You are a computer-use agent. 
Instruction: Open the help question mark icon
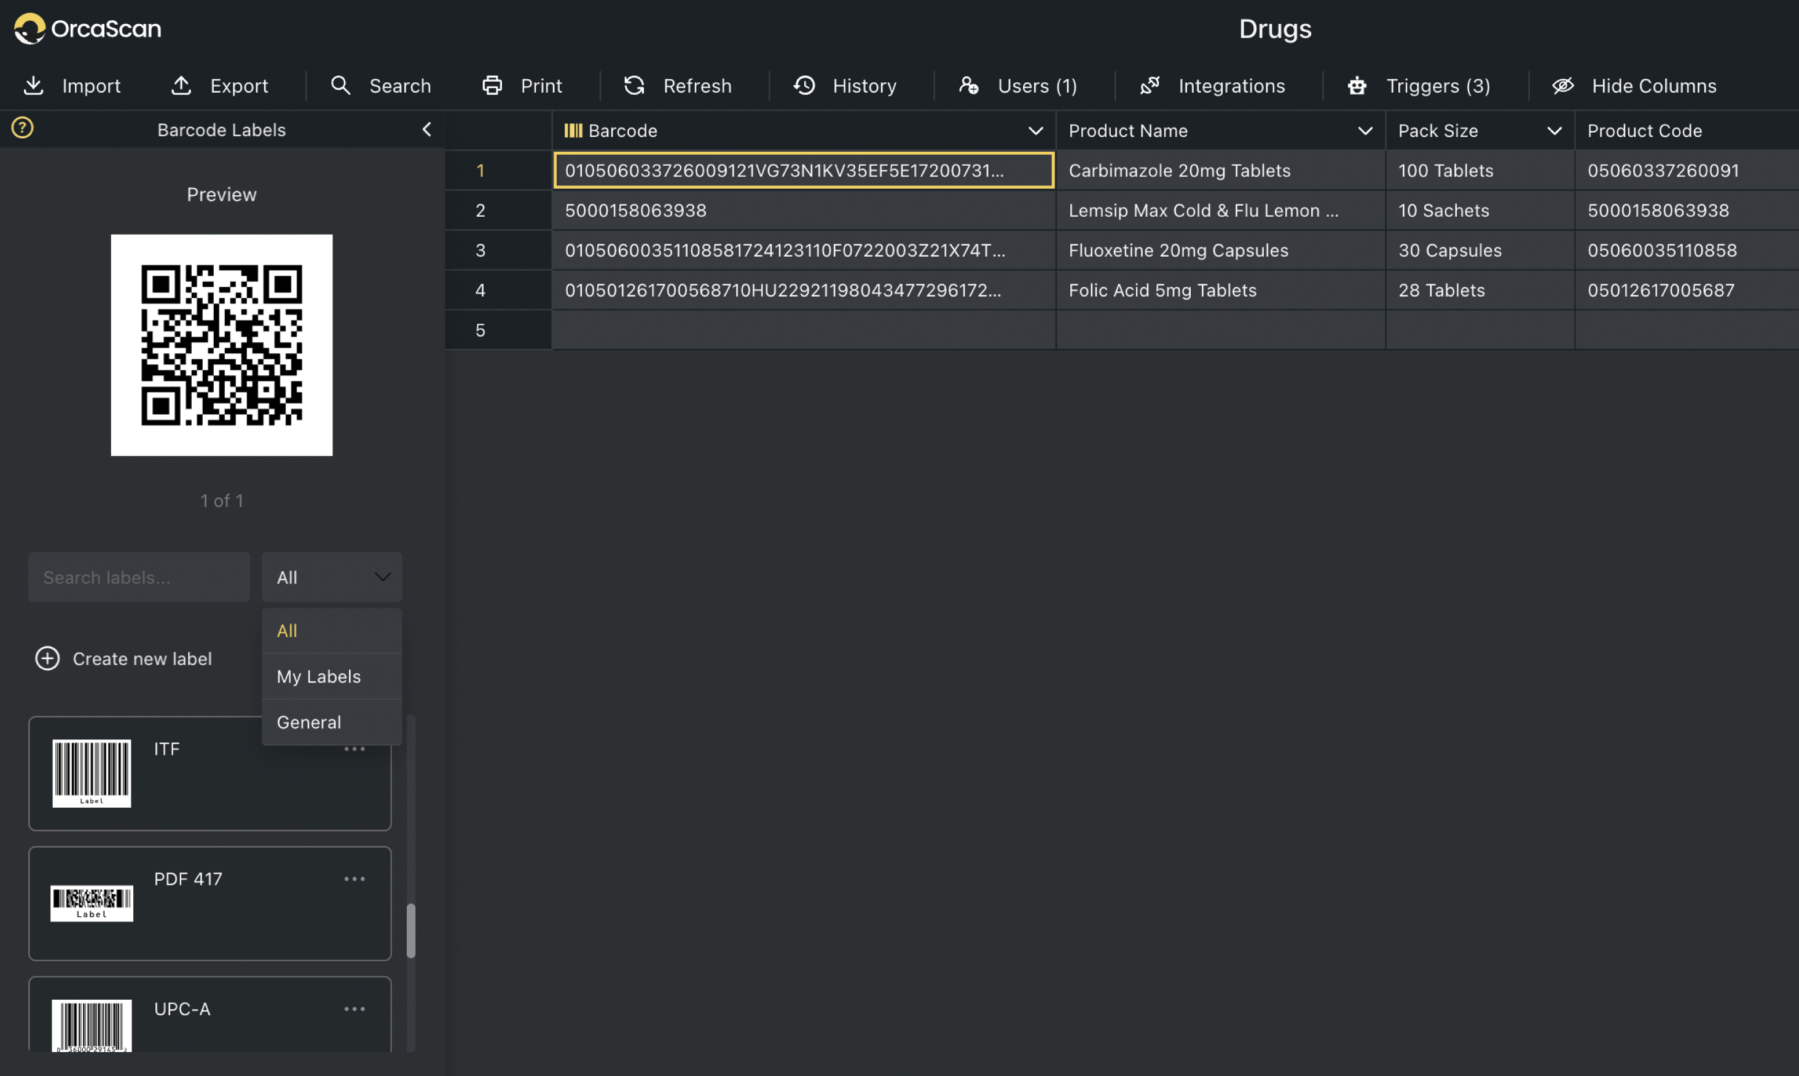[23, 128]
